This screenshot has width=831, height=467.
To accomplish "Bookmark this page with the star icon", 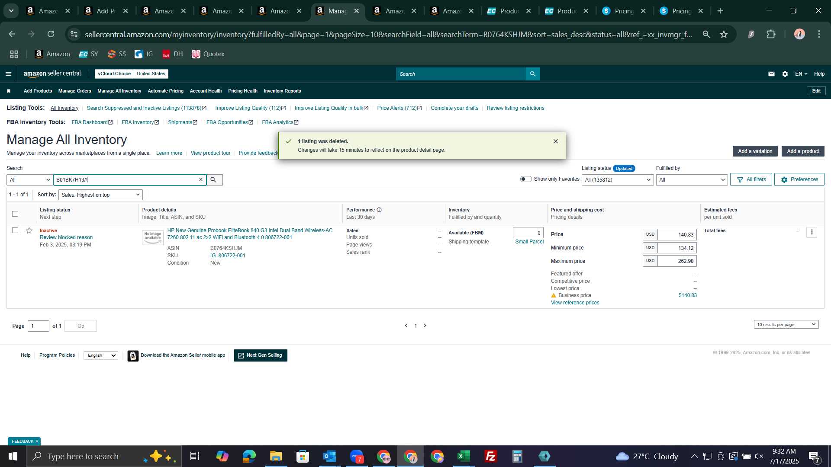I will click(724, 34).
